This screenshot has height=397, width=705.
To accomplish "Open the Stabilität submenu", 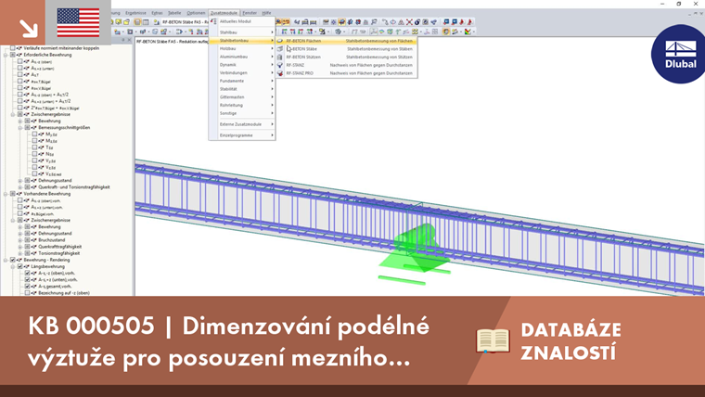I will click(242, 89).
